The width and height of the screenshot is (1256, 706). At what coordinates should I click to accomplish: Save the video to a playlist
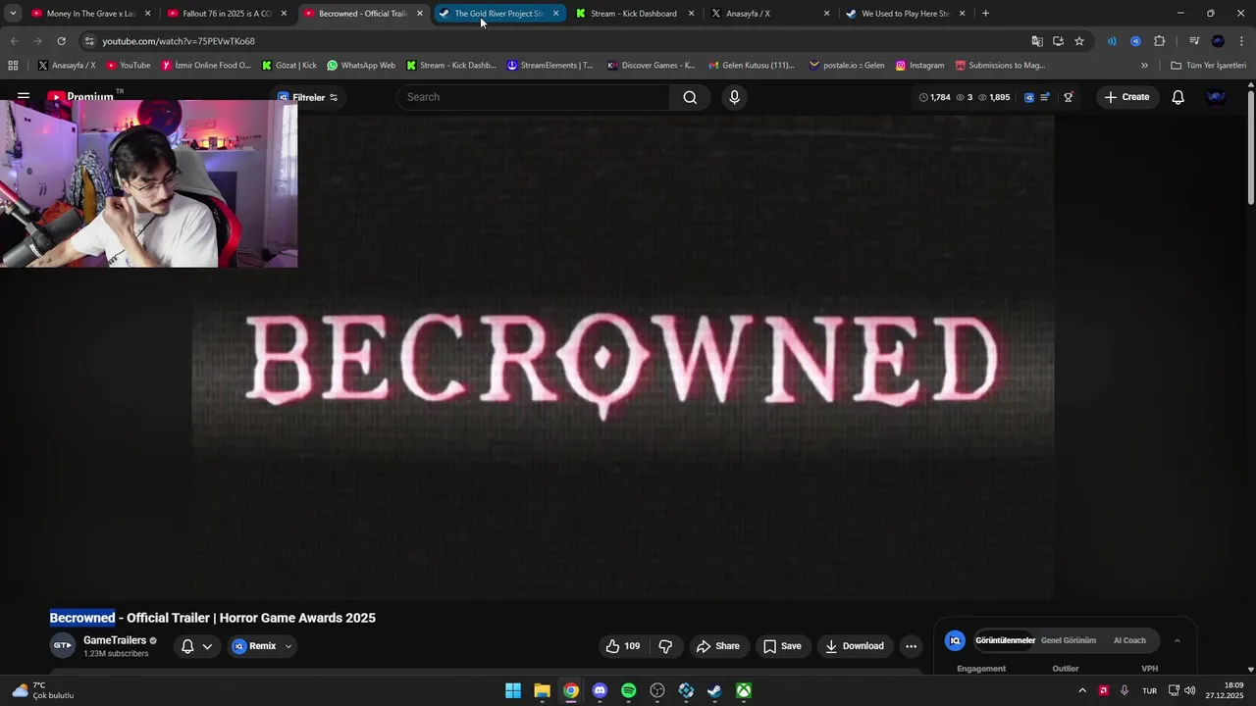tap(782, 646)
